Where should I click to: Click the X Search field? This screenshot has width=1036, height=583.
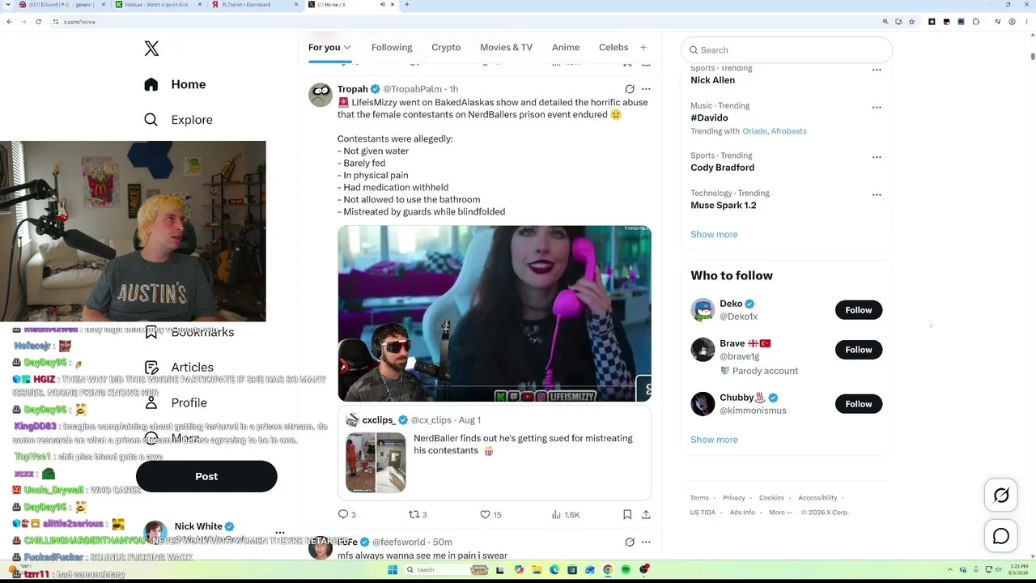coord(787,49)
